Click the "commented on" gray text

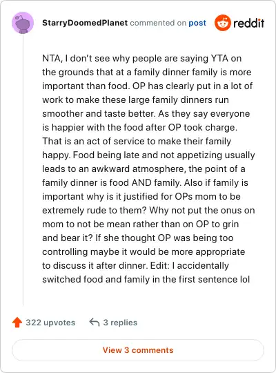[158, 23]
